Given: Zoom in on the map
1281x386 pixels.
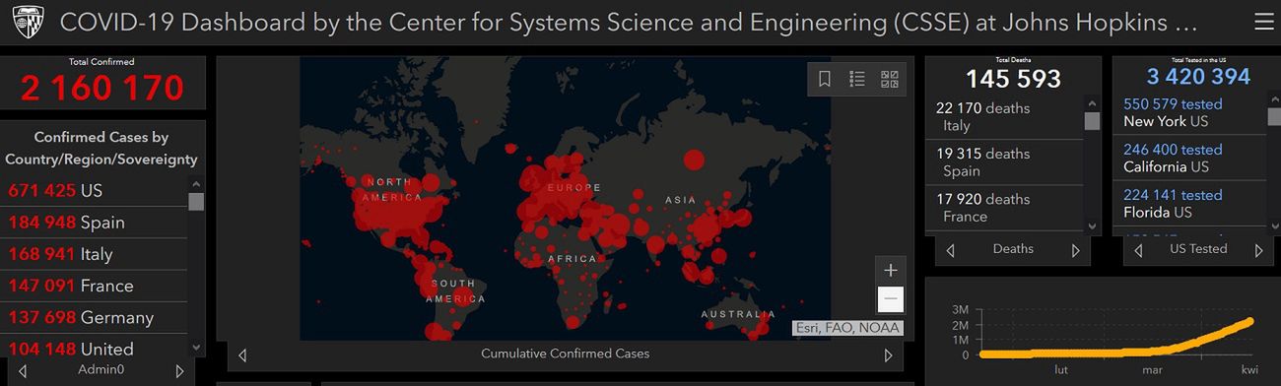Looking at the screenshot, I should pyautogui.click(x=891, y=270).
